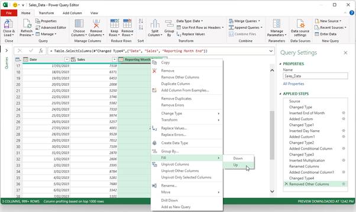Image resolution: width=356 pixels, height=212 pixels.
Task: Click the Manage Parameters icon
Action: tap(277, 24)
